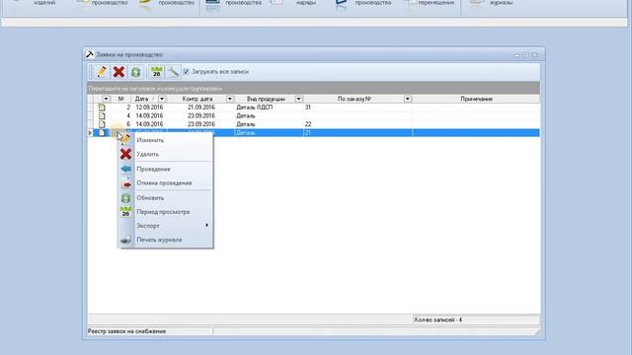Screen dimensions: 632x355
Task: Open the 'Контр. дата' column filter dropdown
Action: tap(229, 99)
